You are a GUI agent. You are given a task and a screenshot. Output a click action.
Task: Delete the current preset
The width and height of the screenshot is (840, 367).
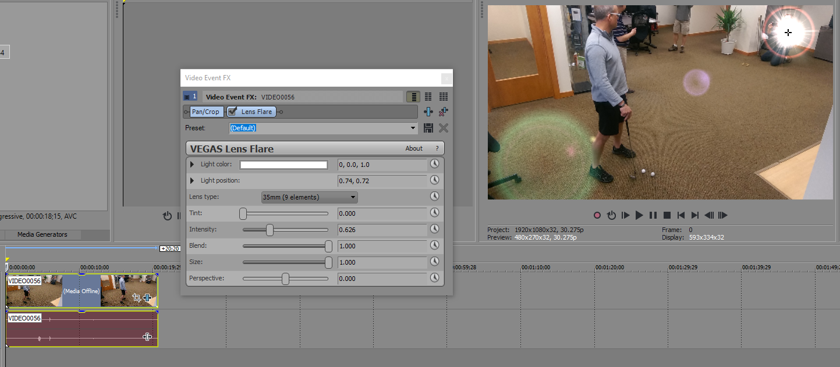(x=443, y=128)
